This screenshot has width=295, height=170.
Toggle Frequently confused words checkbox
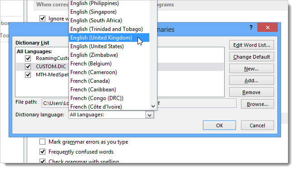(x=42, y=151)
